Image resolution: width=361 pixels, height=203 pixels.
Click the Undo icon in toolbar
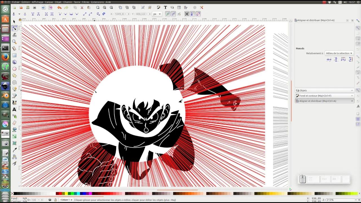point(59,7)
